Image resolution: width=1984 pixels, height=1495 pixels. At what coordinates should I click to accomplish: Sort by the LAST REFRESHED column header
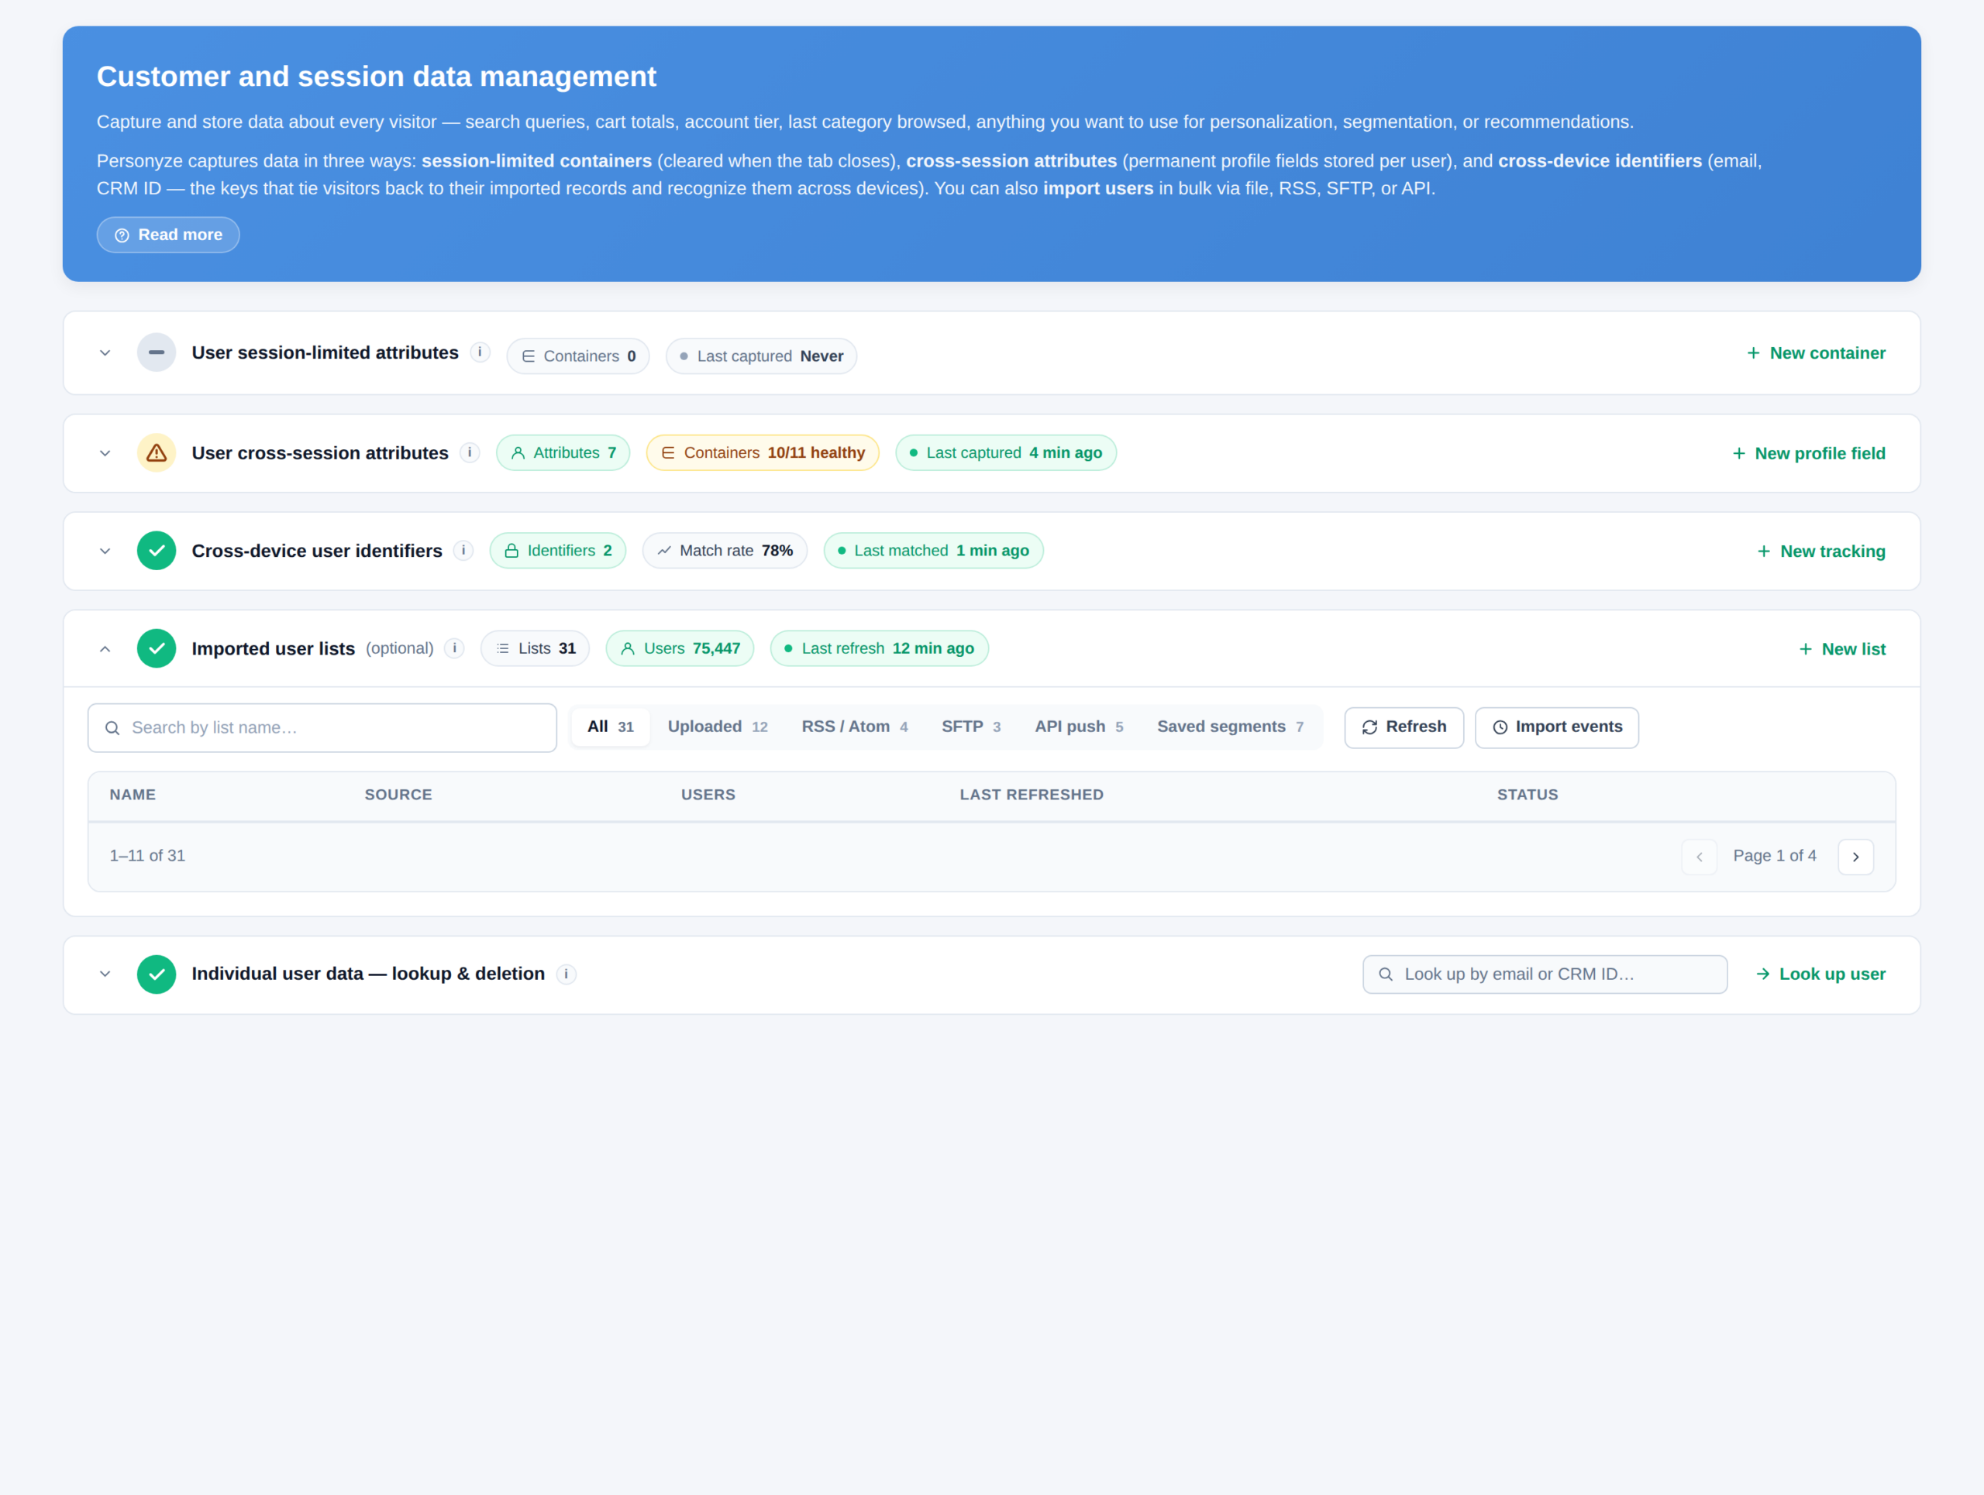[x=1032, y=794]
